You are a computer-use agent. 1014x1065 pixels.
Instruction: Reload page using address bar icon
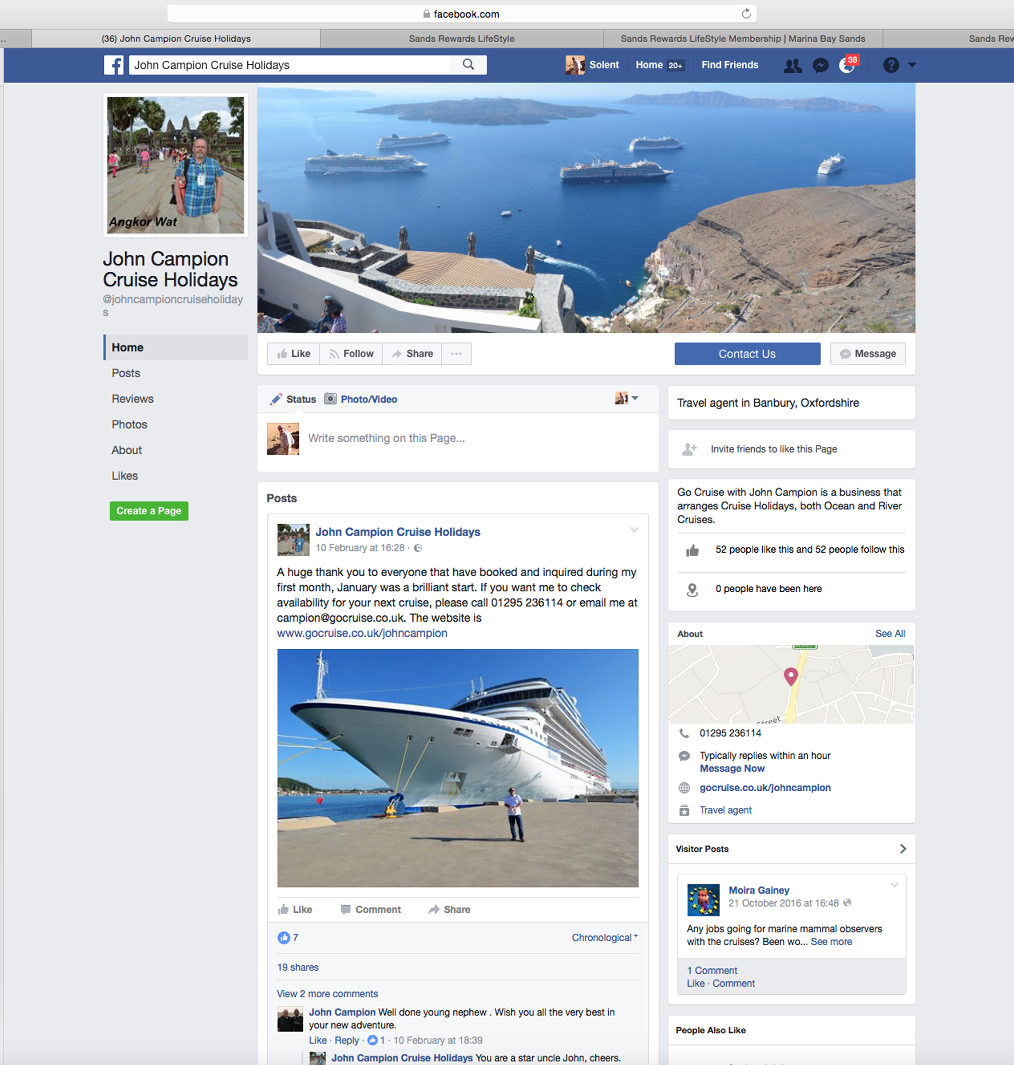746,14
